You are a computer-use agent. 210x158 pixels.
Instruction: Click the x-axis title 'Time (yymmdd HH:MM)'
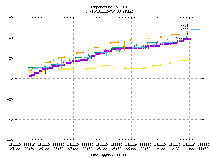(109, 155)
